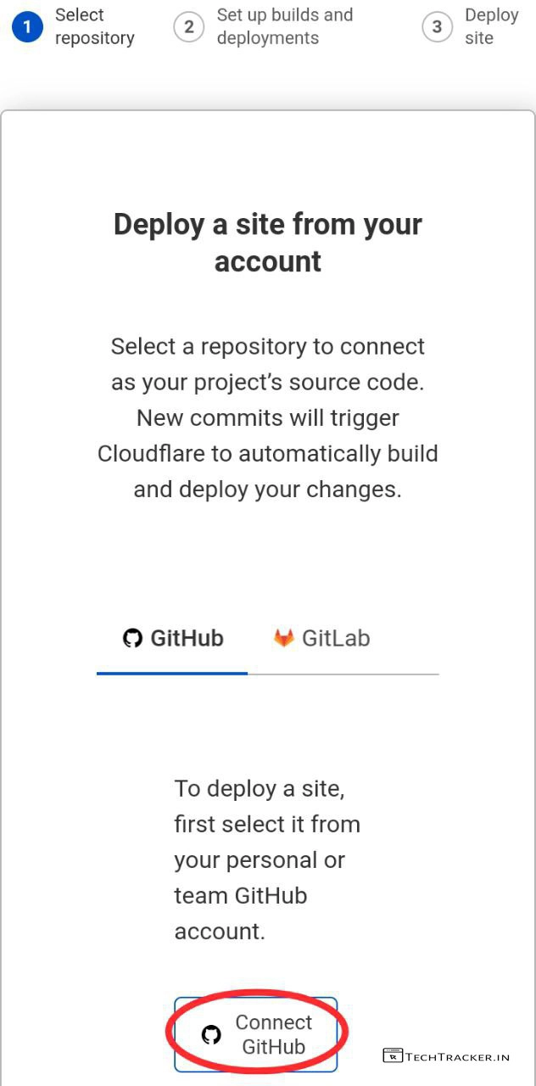Click the TechTracker.in watermark text
Image resolution: width=536 pixels, height=1086 pixels.
457,1057
